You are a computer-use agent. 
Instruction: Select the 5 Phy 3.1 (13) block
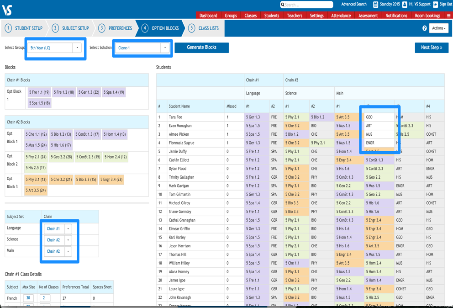pyautogui.click(x=36, y=179)
